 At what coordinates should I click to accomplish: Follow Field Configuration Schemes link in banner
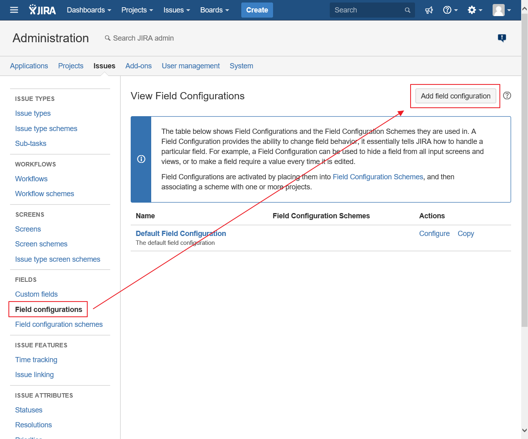pos(378,177)
